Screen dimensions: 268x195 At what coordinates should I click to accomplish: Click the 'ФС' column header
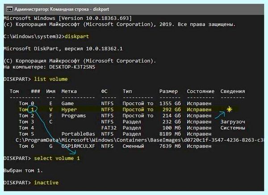[x=104, y=91]
